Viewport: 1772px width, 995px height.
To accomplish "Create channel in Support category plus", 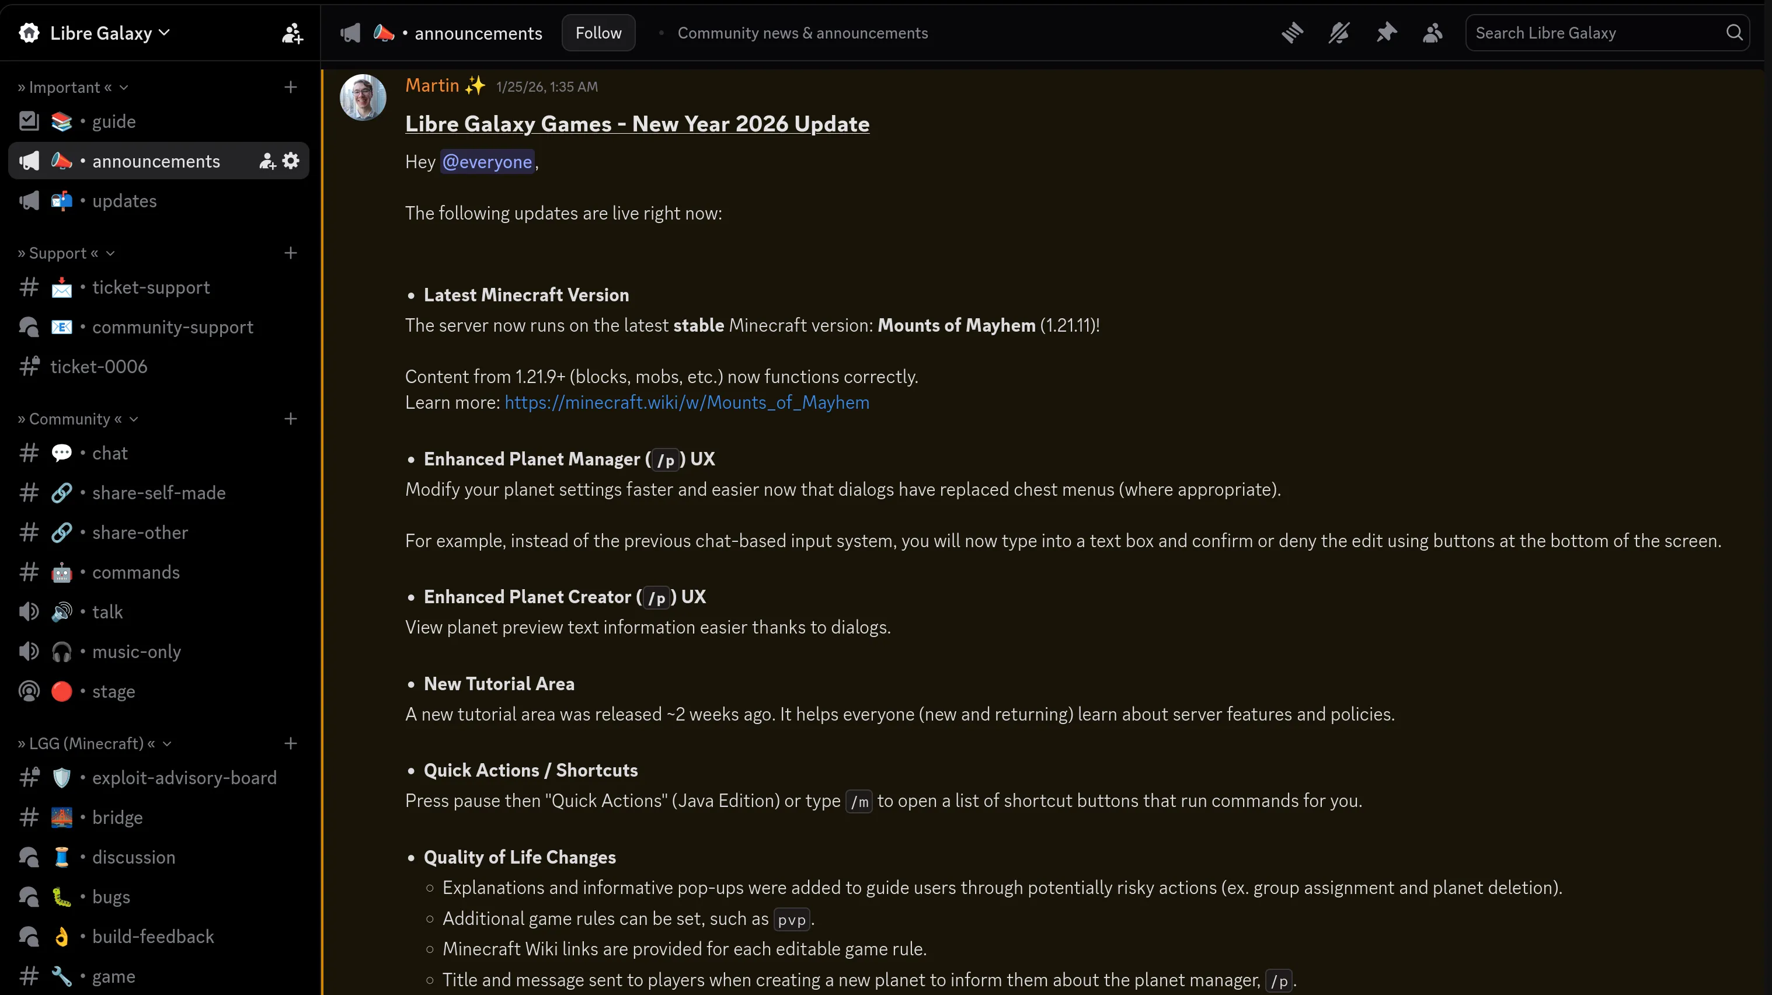I will (x=291, y=253).
